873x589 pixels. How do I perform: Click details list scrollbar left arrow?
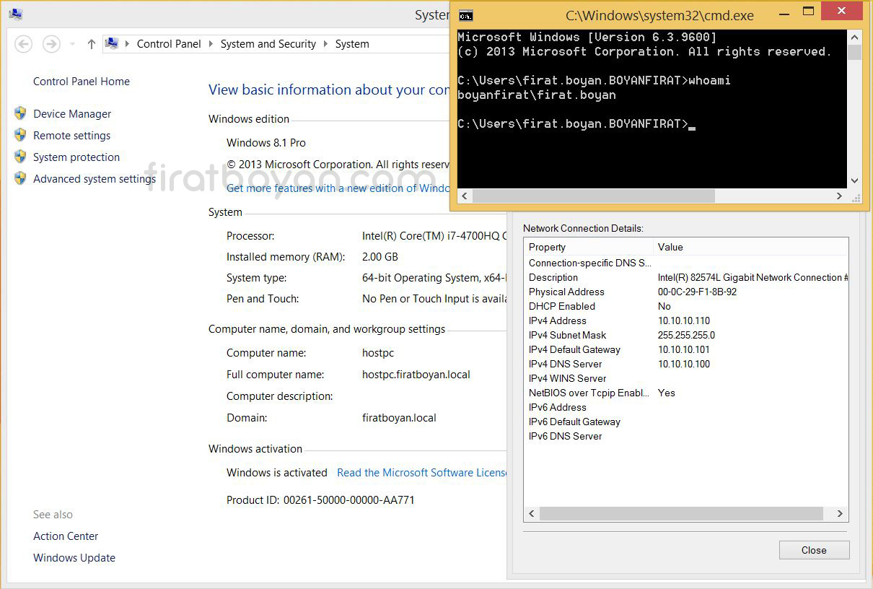tap(532, 513)
